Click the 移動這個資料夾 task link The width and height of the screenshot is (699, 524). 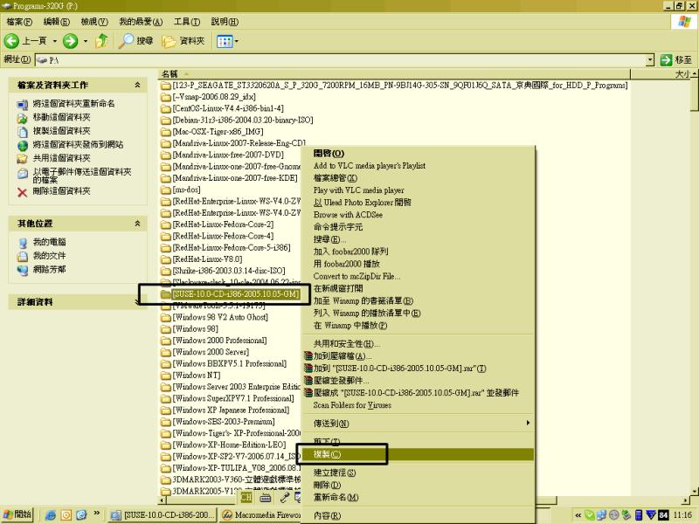[x=61, y=117]
